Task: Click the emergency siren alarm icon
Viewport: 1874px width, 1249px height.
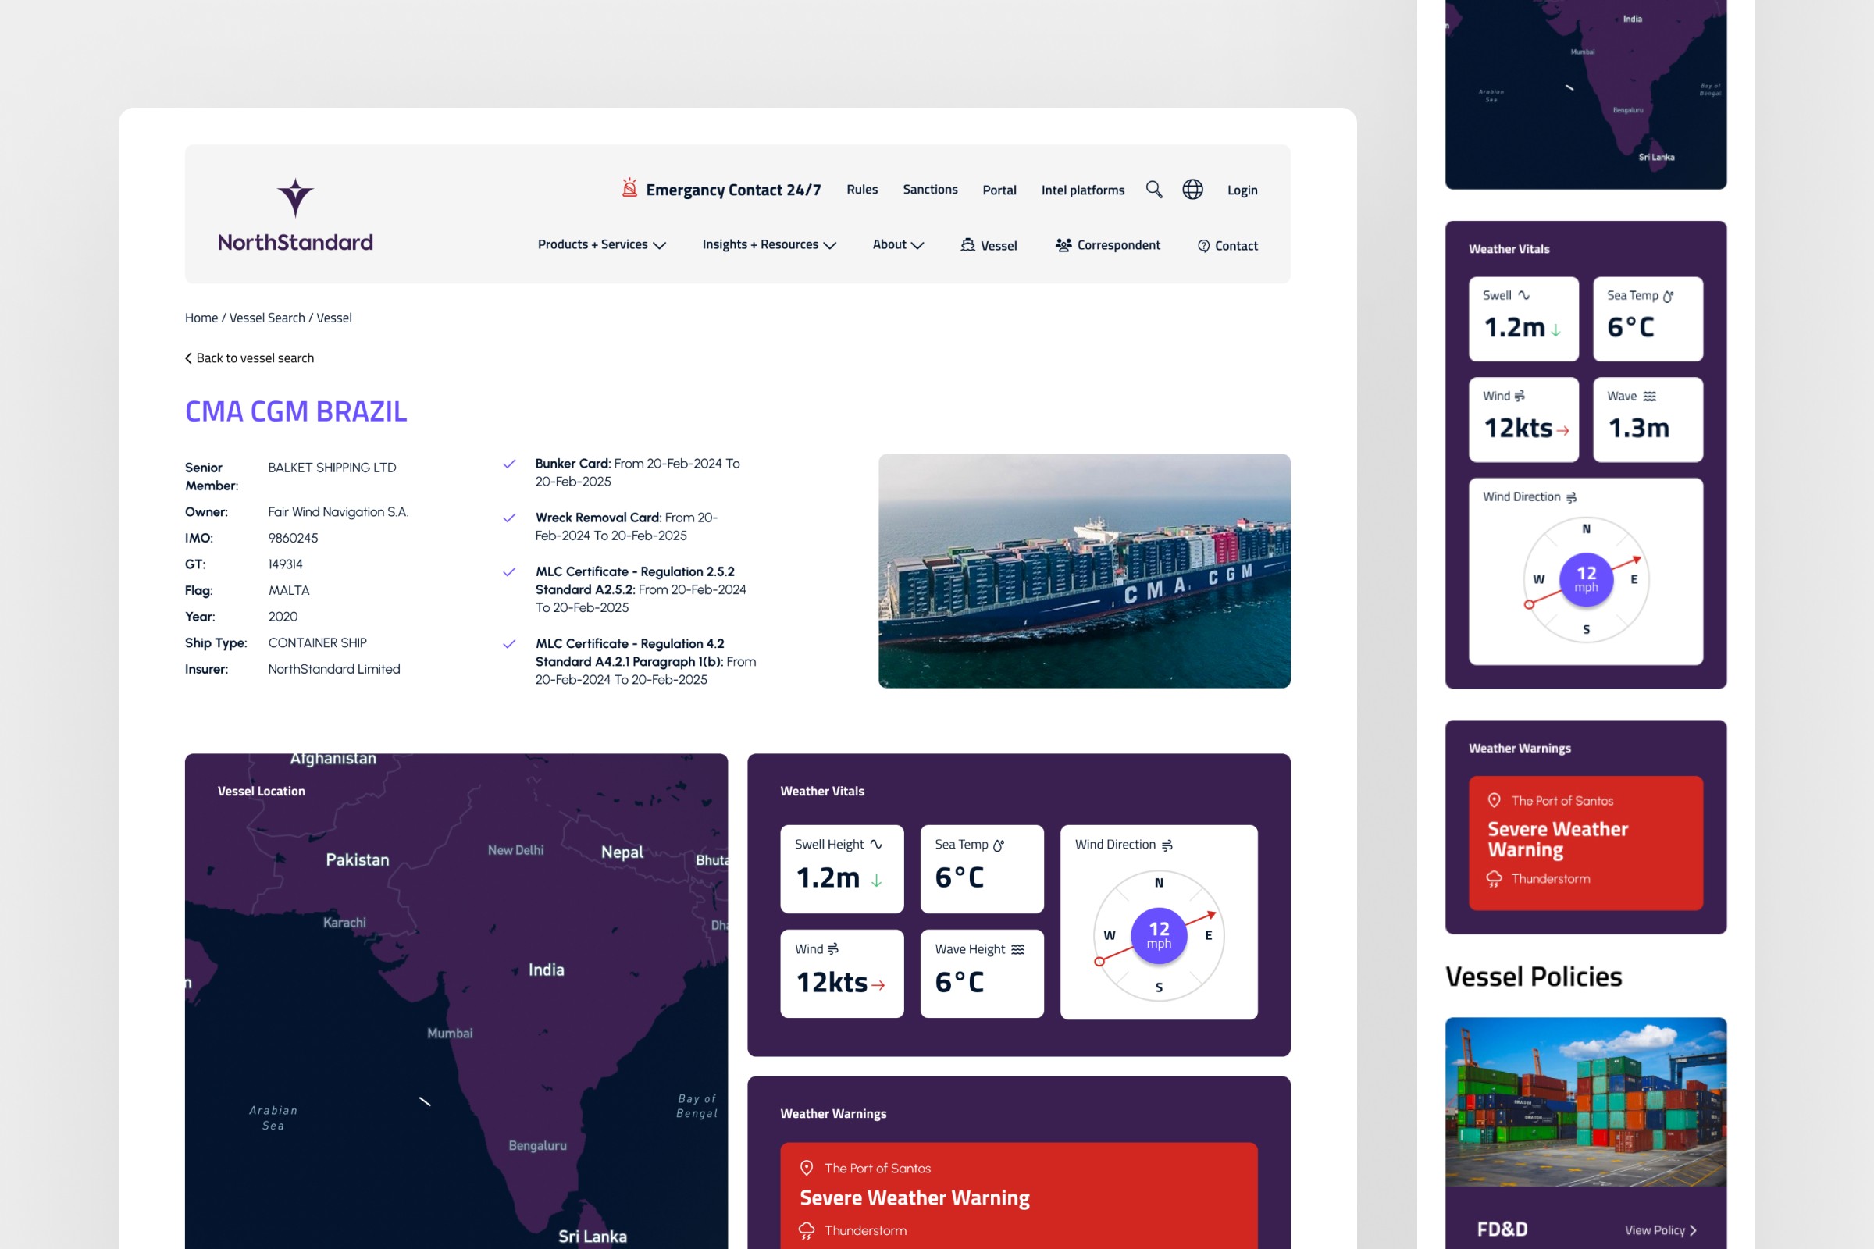Action: pos(629,188)
